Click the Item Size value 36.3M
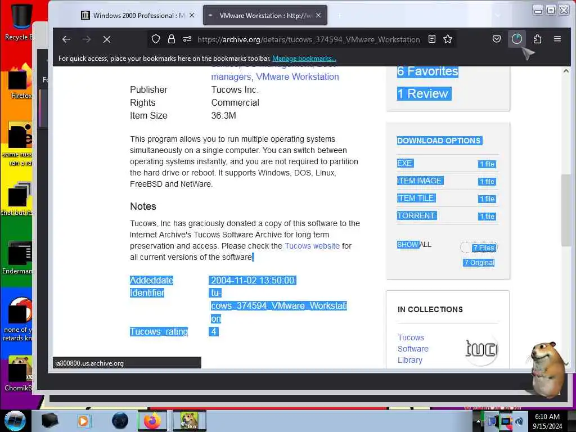Screen dimensions: 576x432 pyautogui.click(x=223, y=116)
